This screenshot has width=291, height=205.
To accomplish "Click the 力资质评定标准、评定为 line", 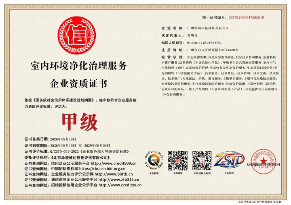I will point(46,106).
